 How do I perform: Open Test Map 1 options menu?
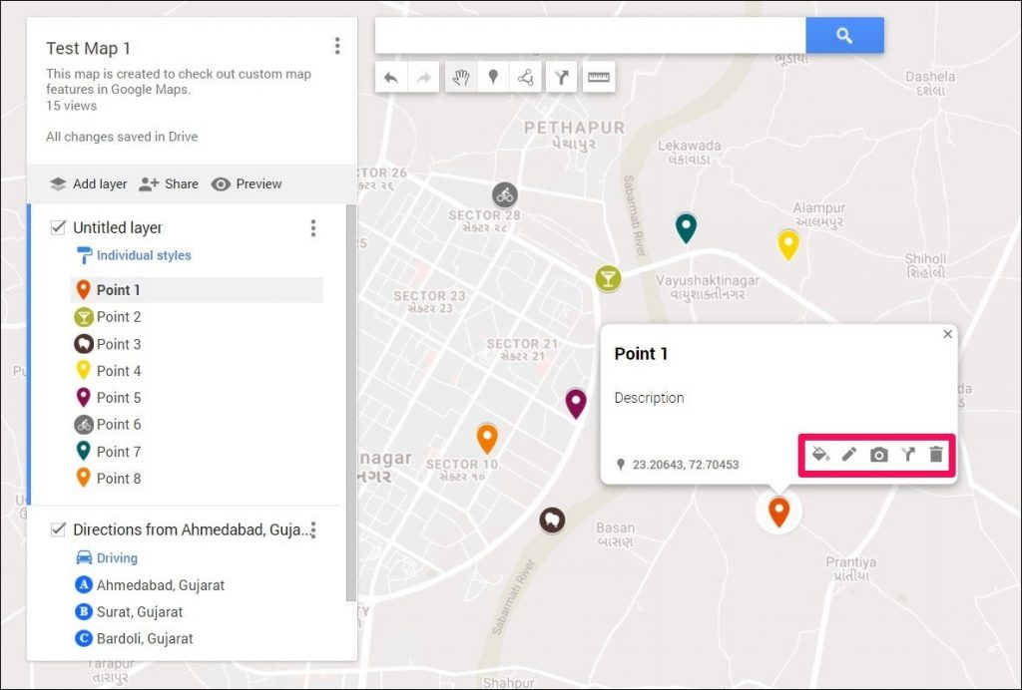point(337,46)
